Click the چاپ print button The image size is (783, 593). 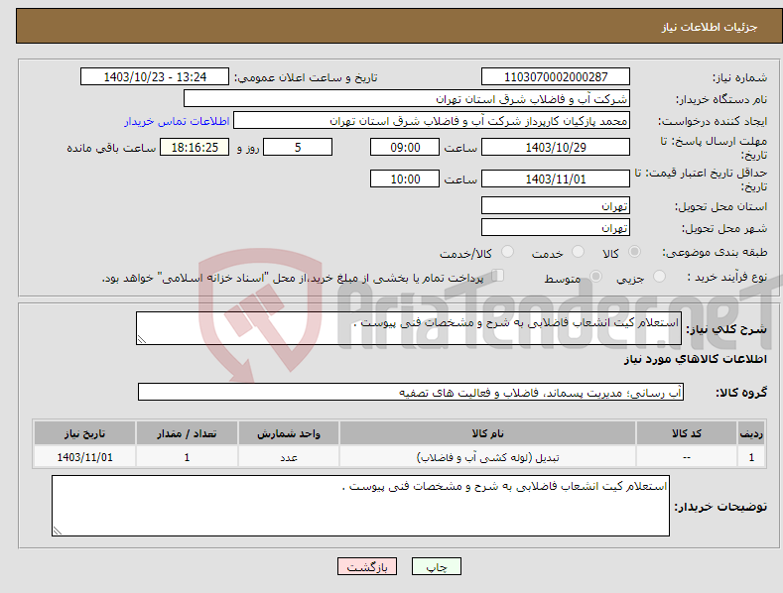click(437, 567)
